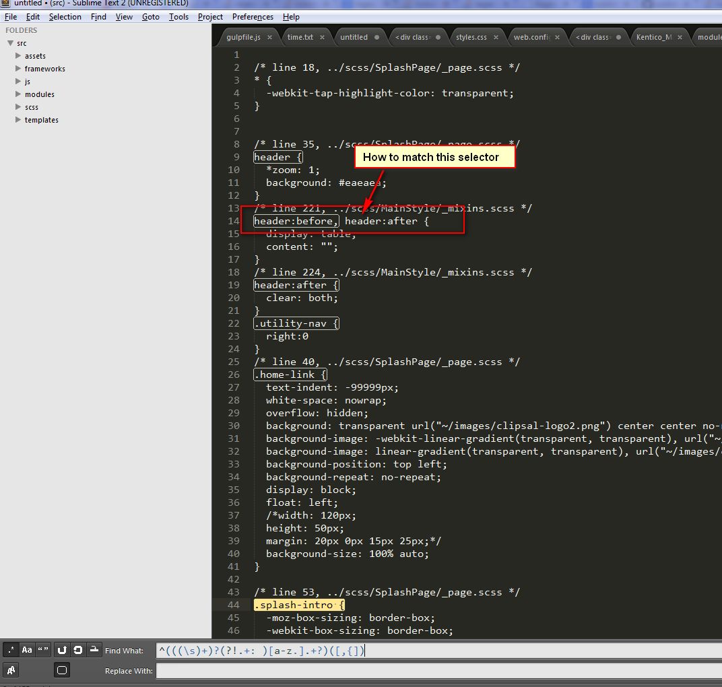Screen dimensions: 722x687
Task: Expand the frameworks folder arrow
Action: pos(18,69)
